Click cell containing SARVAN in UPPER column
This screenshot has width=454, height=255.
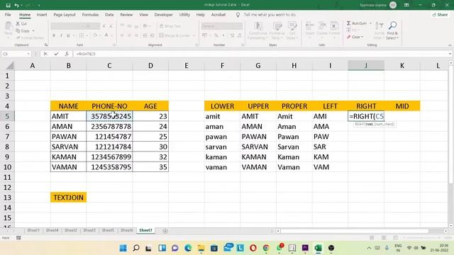(258, 147)
